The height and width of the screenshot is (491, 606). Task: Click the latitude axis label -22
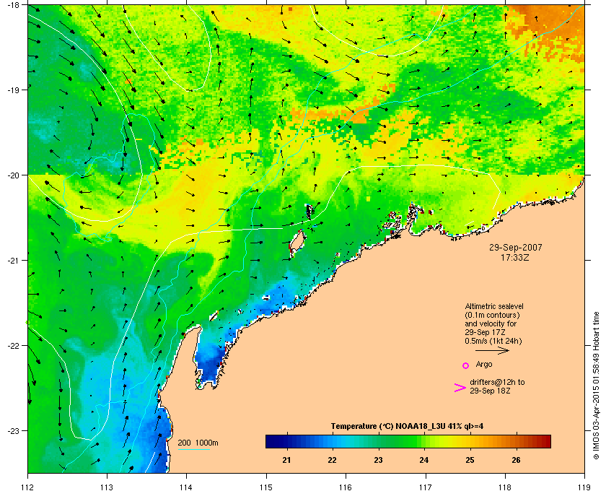[13, 346]
